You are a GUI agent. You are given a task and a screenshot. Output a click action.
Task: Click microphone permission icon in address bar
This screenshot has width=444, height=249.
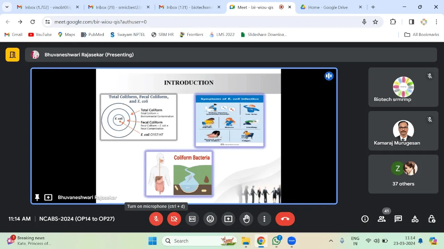click(x=364, y=22)
